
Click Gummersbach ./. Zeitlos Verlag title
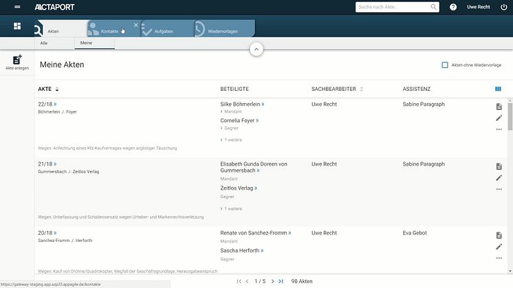[x=68, y=172]
